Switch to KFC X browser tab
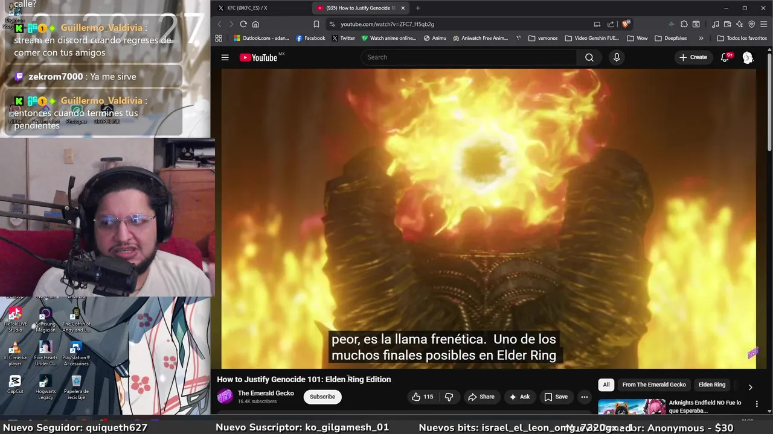Image resolution: width=773 pixels, height=434 pixels. [x=261, y=8]
